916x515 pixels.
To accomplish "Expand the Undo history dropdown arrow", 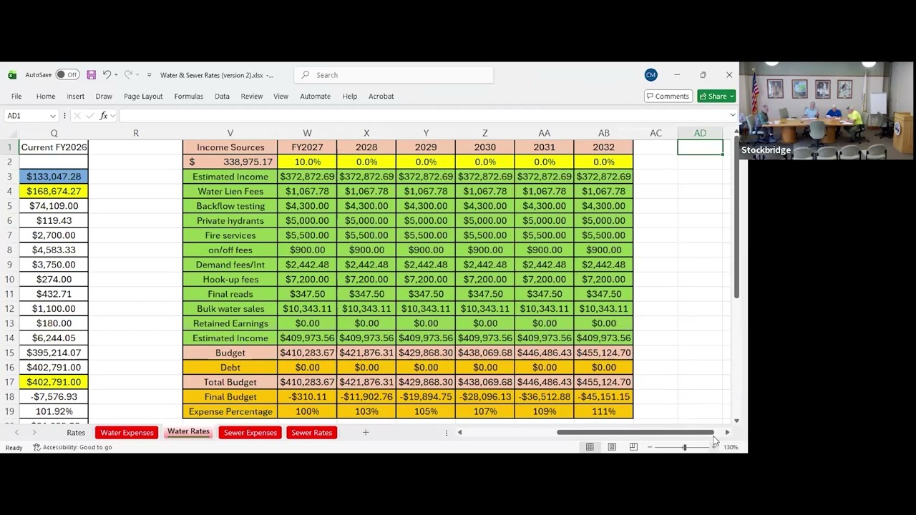I will coord(116,75).
